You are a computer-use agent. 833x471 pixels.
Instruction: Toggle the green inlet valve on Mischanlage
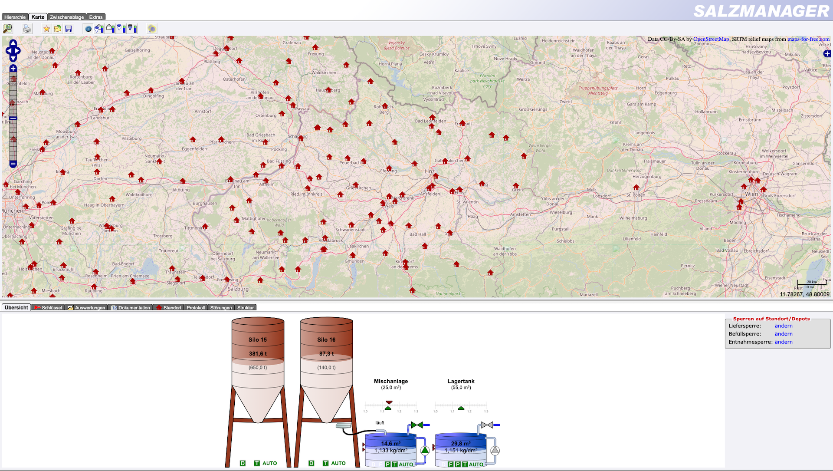tap(417, 425)
